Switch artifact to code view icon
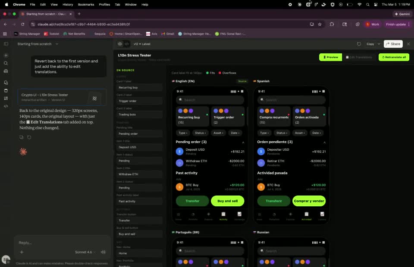Screen dimensions: 414x267 pos(127,44)
